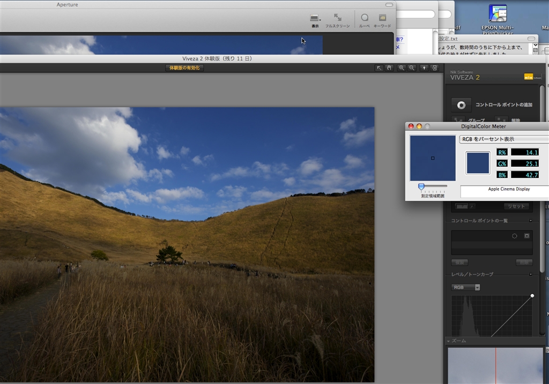Viewport: 549px width, 384px height.
Task: Click the side panel toggle icon
Action: [x=434, y=68]
